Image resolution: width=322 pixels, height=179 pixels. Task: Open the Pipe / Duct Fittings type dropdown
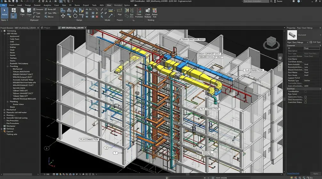(x=298, y=42)
